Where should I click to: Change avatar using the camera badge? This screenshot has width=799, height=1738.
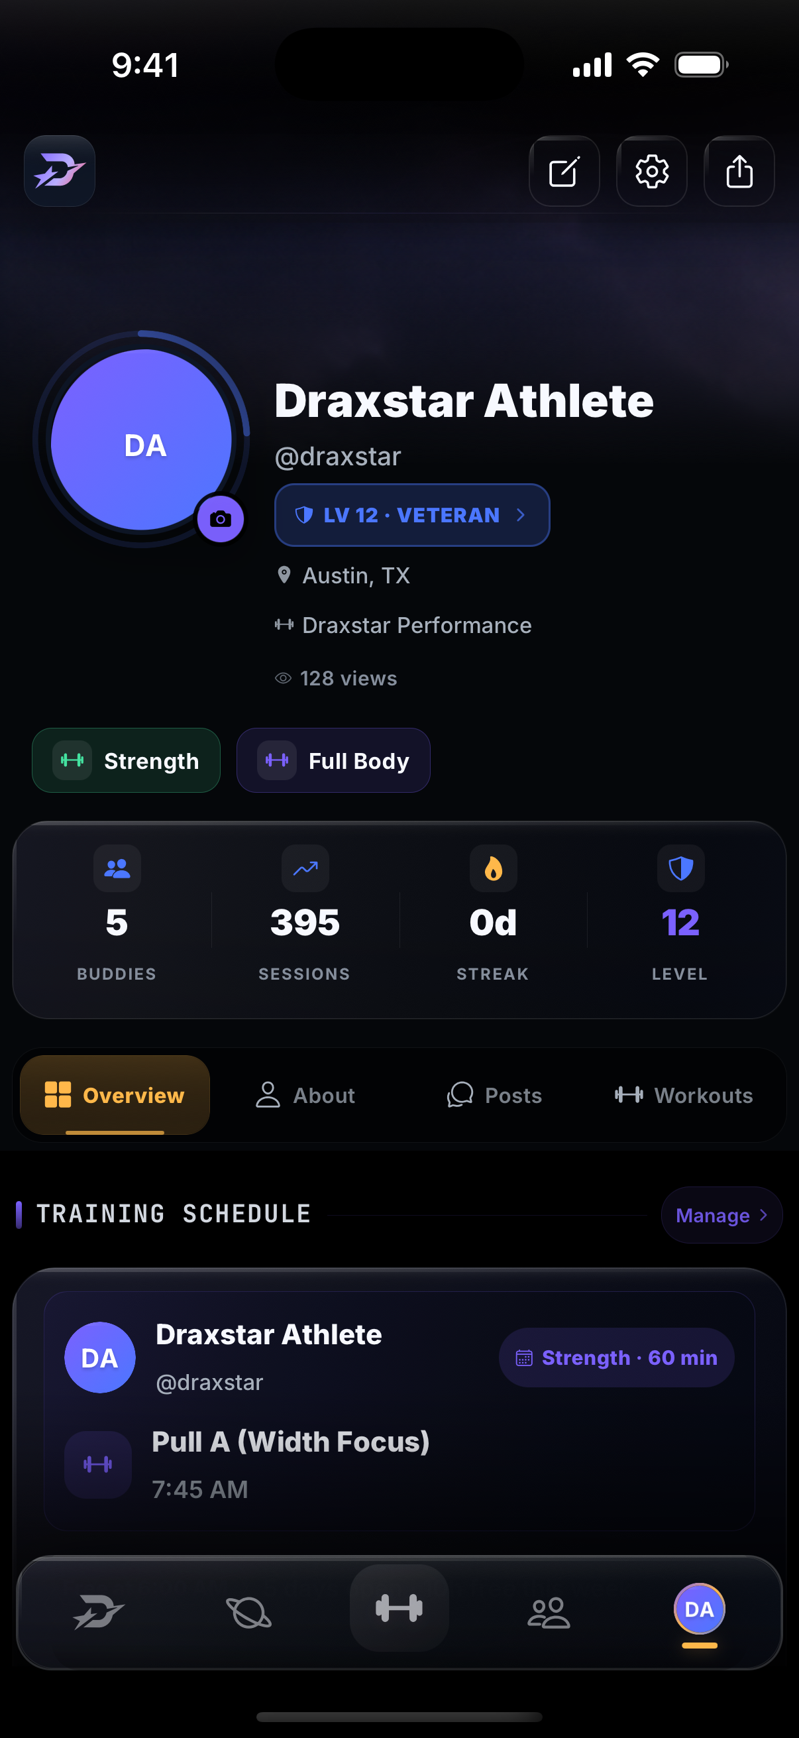220,519
